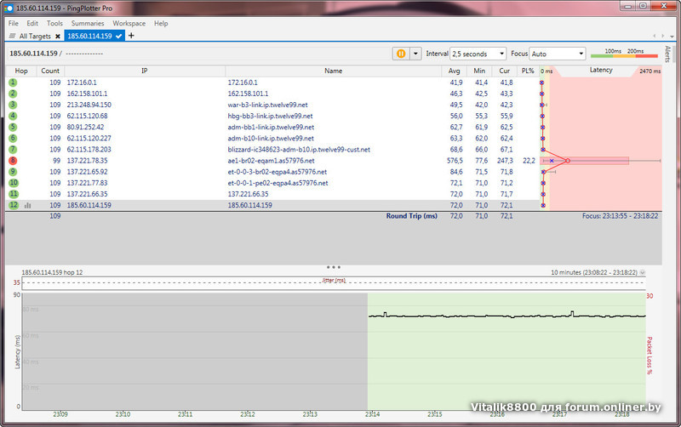The height and width of the screenshot is (427, 681).
Task: Open the Workspace menu
Action: point(129,24)
